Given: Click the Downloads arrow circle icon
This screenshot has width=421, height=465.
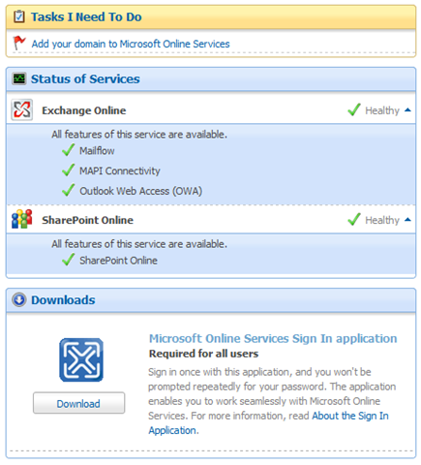Looking at the screenshot, I should click(19, 299).
